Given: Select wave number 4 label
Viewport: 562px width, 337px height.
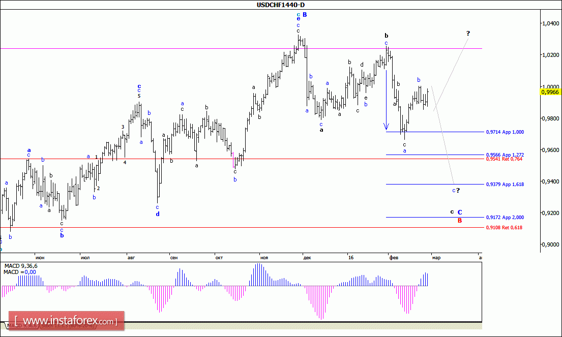Looking at the screenshot, I should [x=125, y=162].
